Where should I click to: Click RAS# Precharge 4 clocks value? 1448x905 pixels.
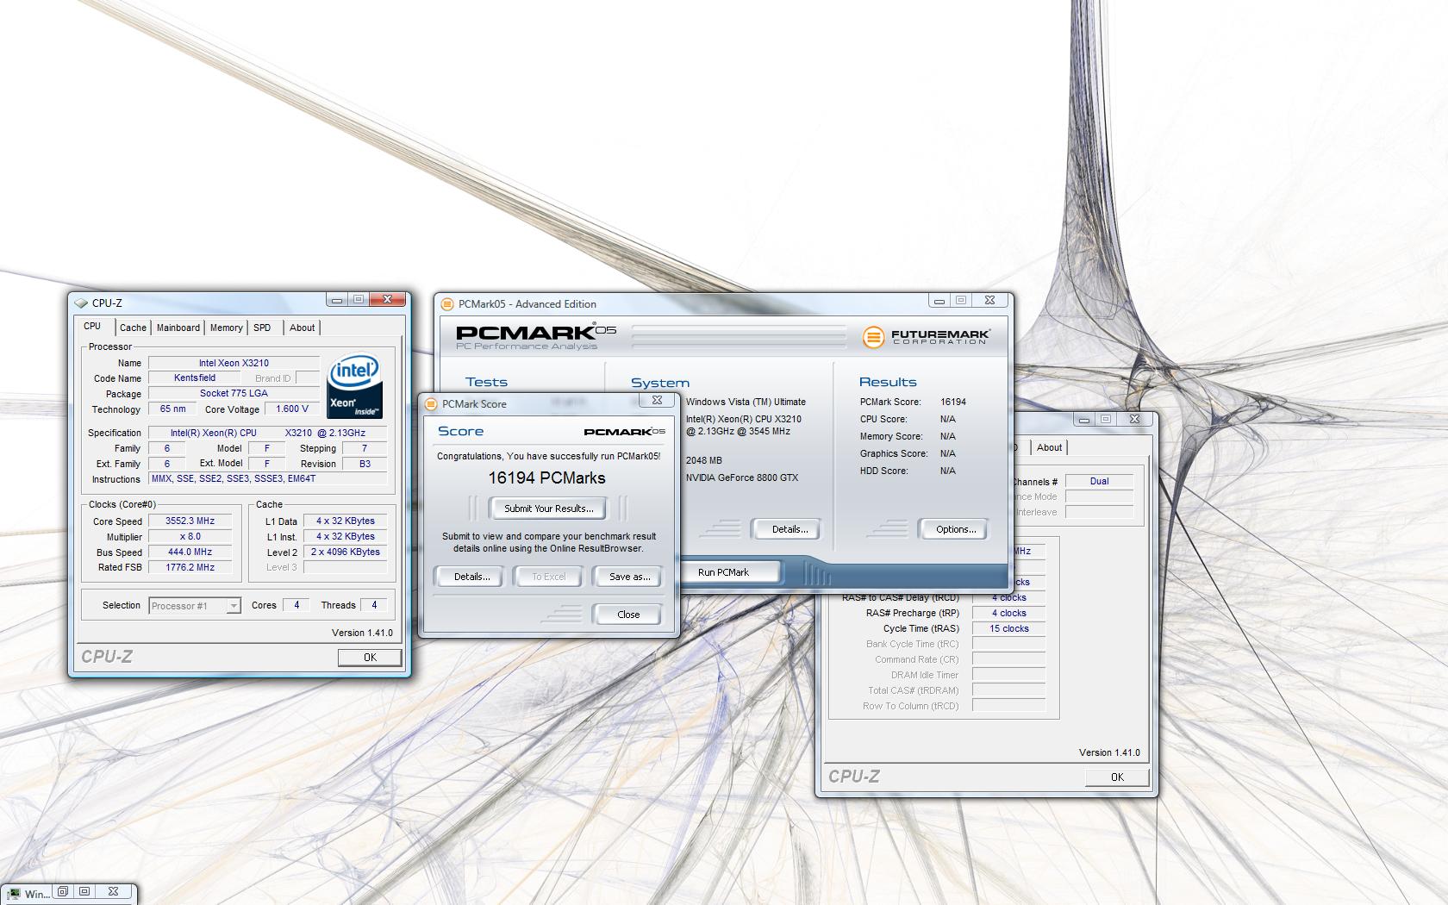(1008, 613)
